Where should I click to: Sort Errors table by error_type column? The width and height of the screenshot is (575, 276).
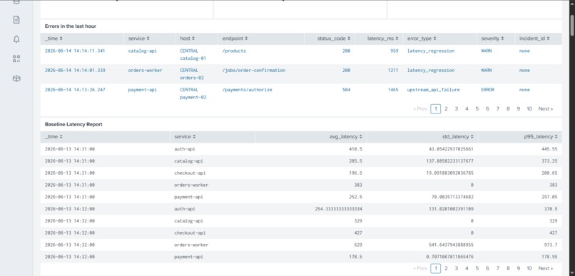click(422, 39)
